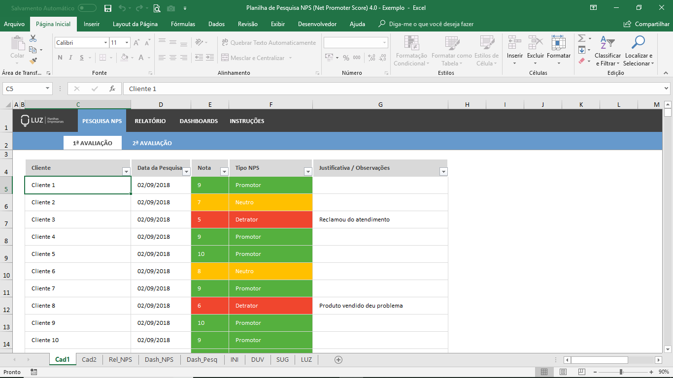Click the eraser Clear icon
Screen dimensions: 673x378
point(581,61)
